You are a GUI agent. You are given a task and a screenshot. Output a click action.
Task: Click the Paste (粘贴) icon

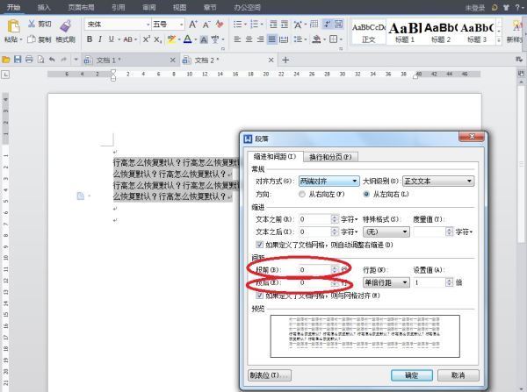point(13,26)
